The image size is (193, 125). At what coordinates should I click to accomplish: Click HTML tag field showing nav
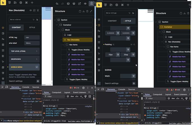[x=32, y=37]
